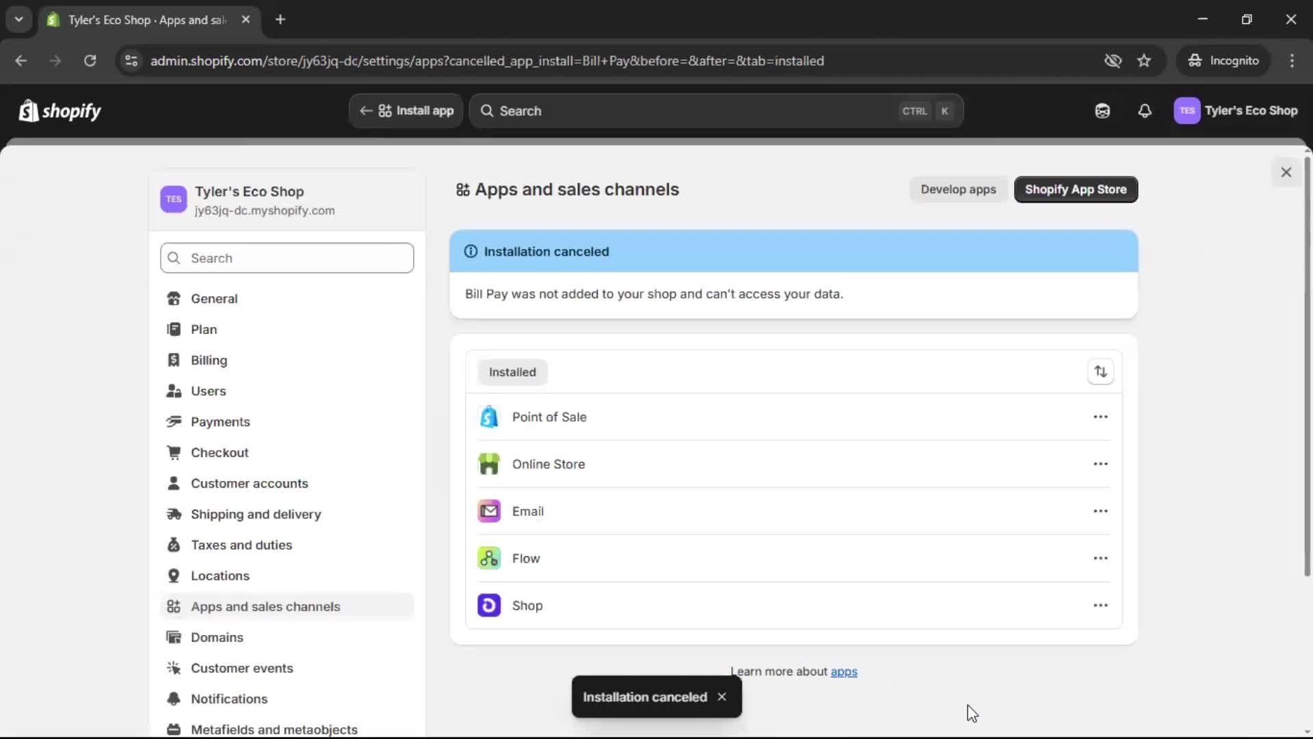
Task: Open the notifications bell
Action: click(x=1145, y=111)
